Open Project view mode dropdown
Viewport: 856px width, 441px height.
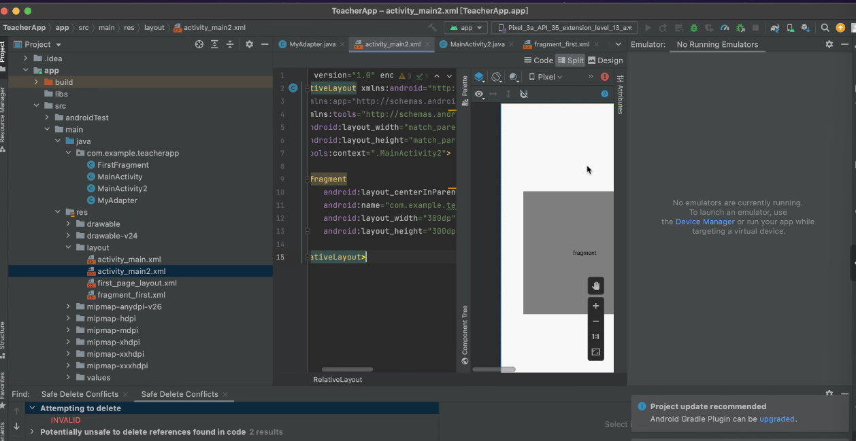point(37,44)
